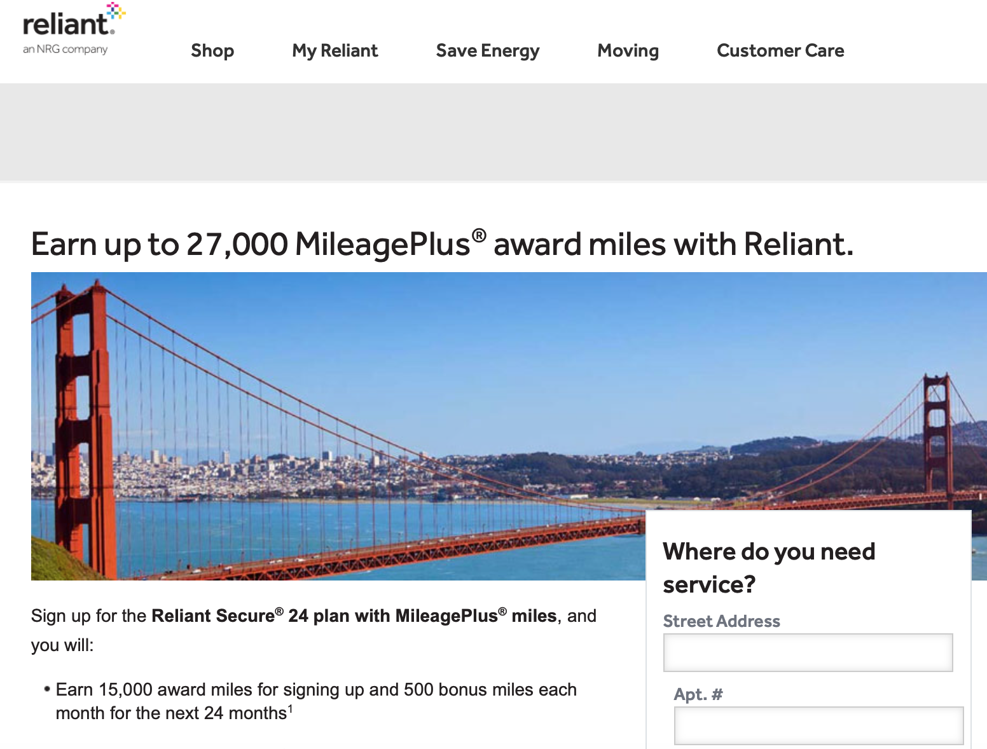Click the 'Where do you need service?' heading
Viewport: 987px width, 749px height.
coord(770,568)
